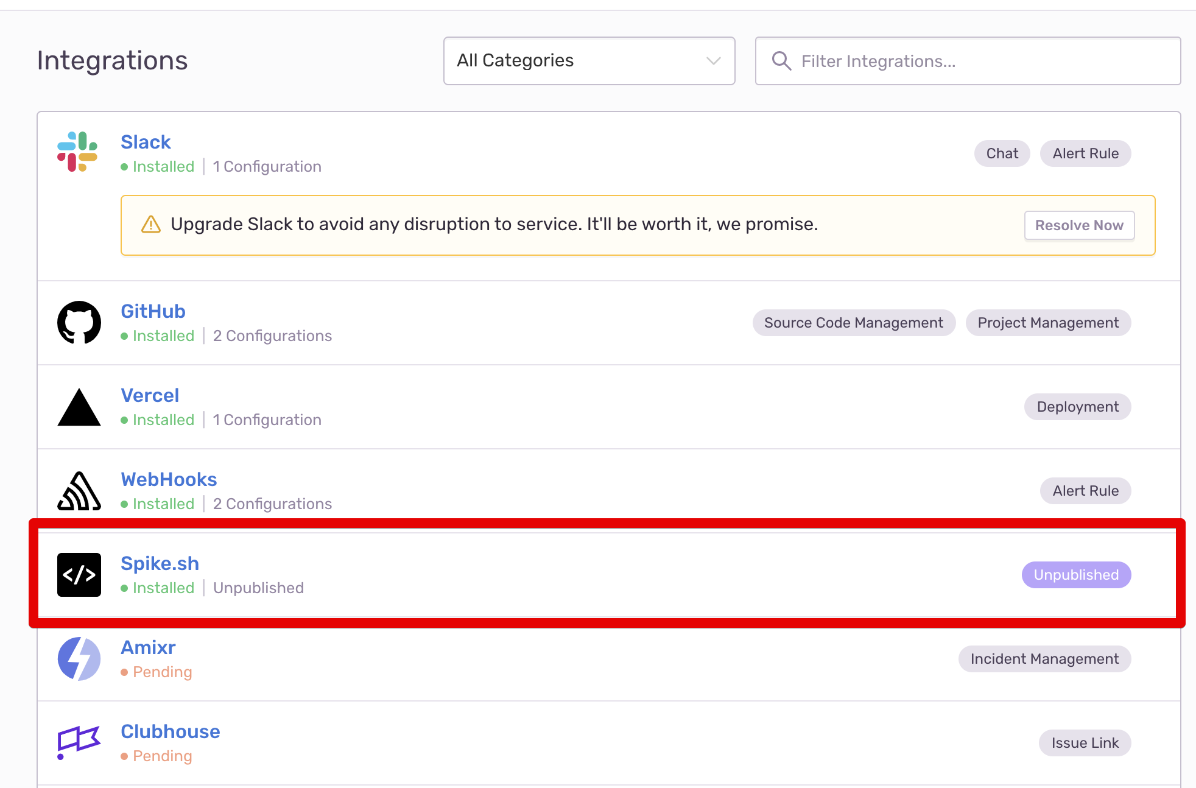
Task: Click GitHub's 2 Configurations text
Action: 272,336
